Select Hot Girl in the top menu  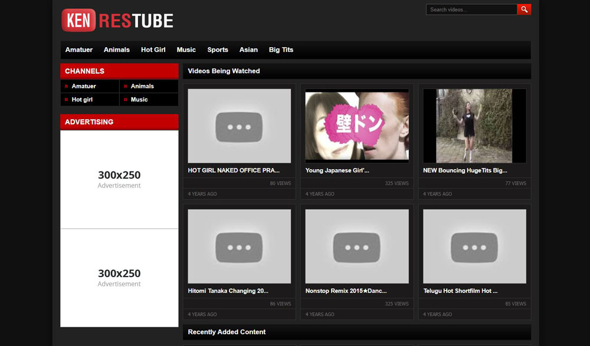click(x=153, y=50)
